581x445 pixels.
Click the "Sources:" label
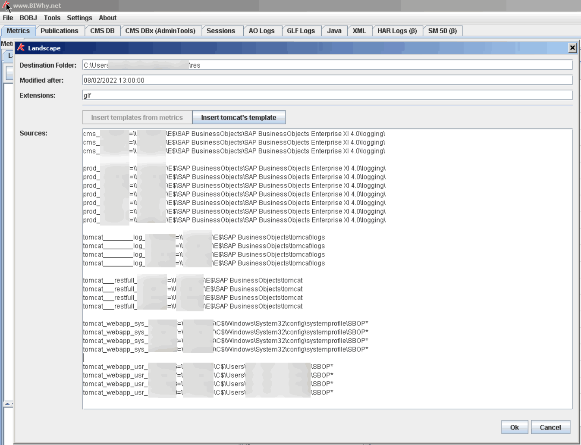(33, 133)
